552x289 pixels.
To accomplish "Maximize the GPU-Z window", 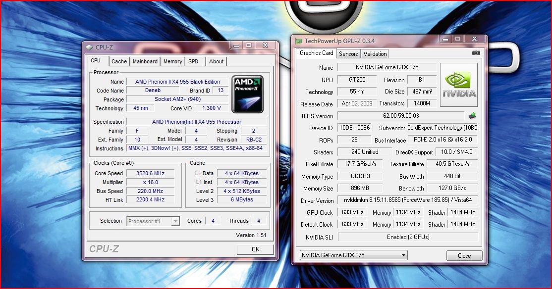I will pyautogui.click(x=458, y=39).
